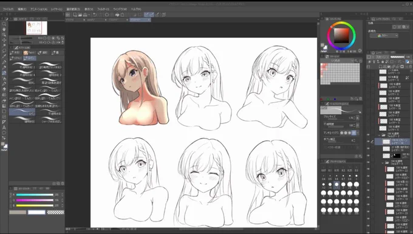Click the Navigator canvas thumbnail
413x234 pixels.
point(36,28)
